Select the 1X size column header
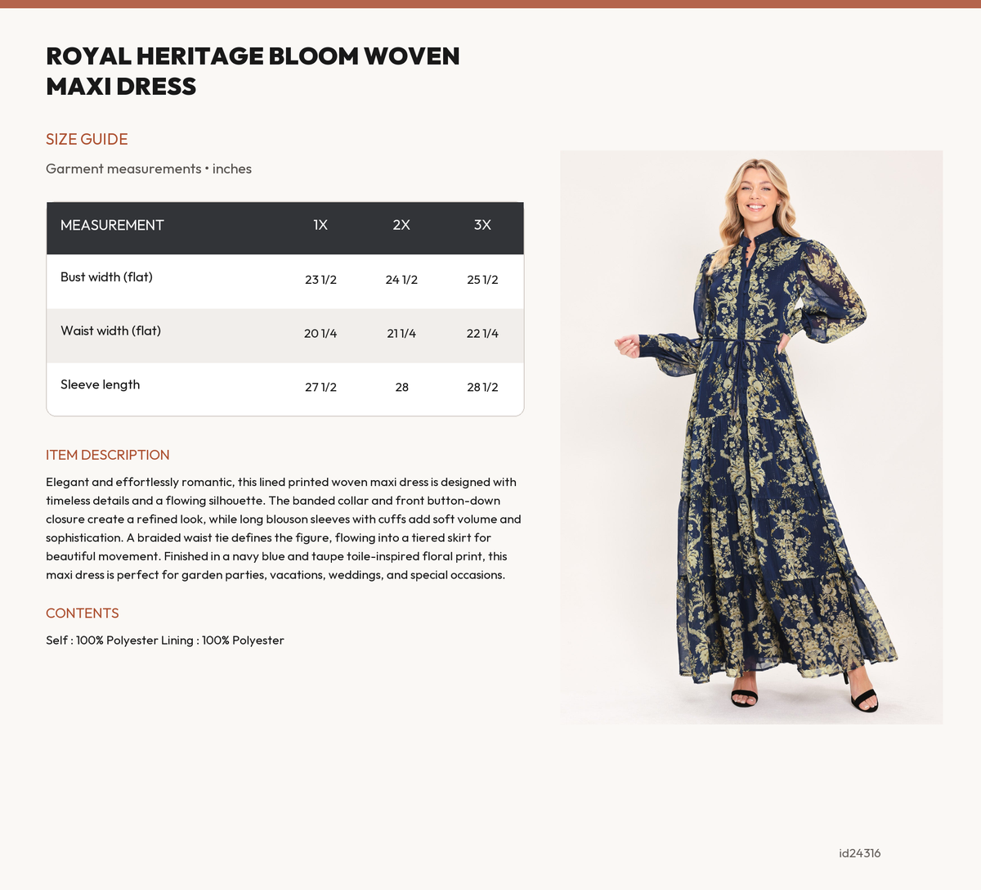The image size is (981, 890). [x=320, y=225]
